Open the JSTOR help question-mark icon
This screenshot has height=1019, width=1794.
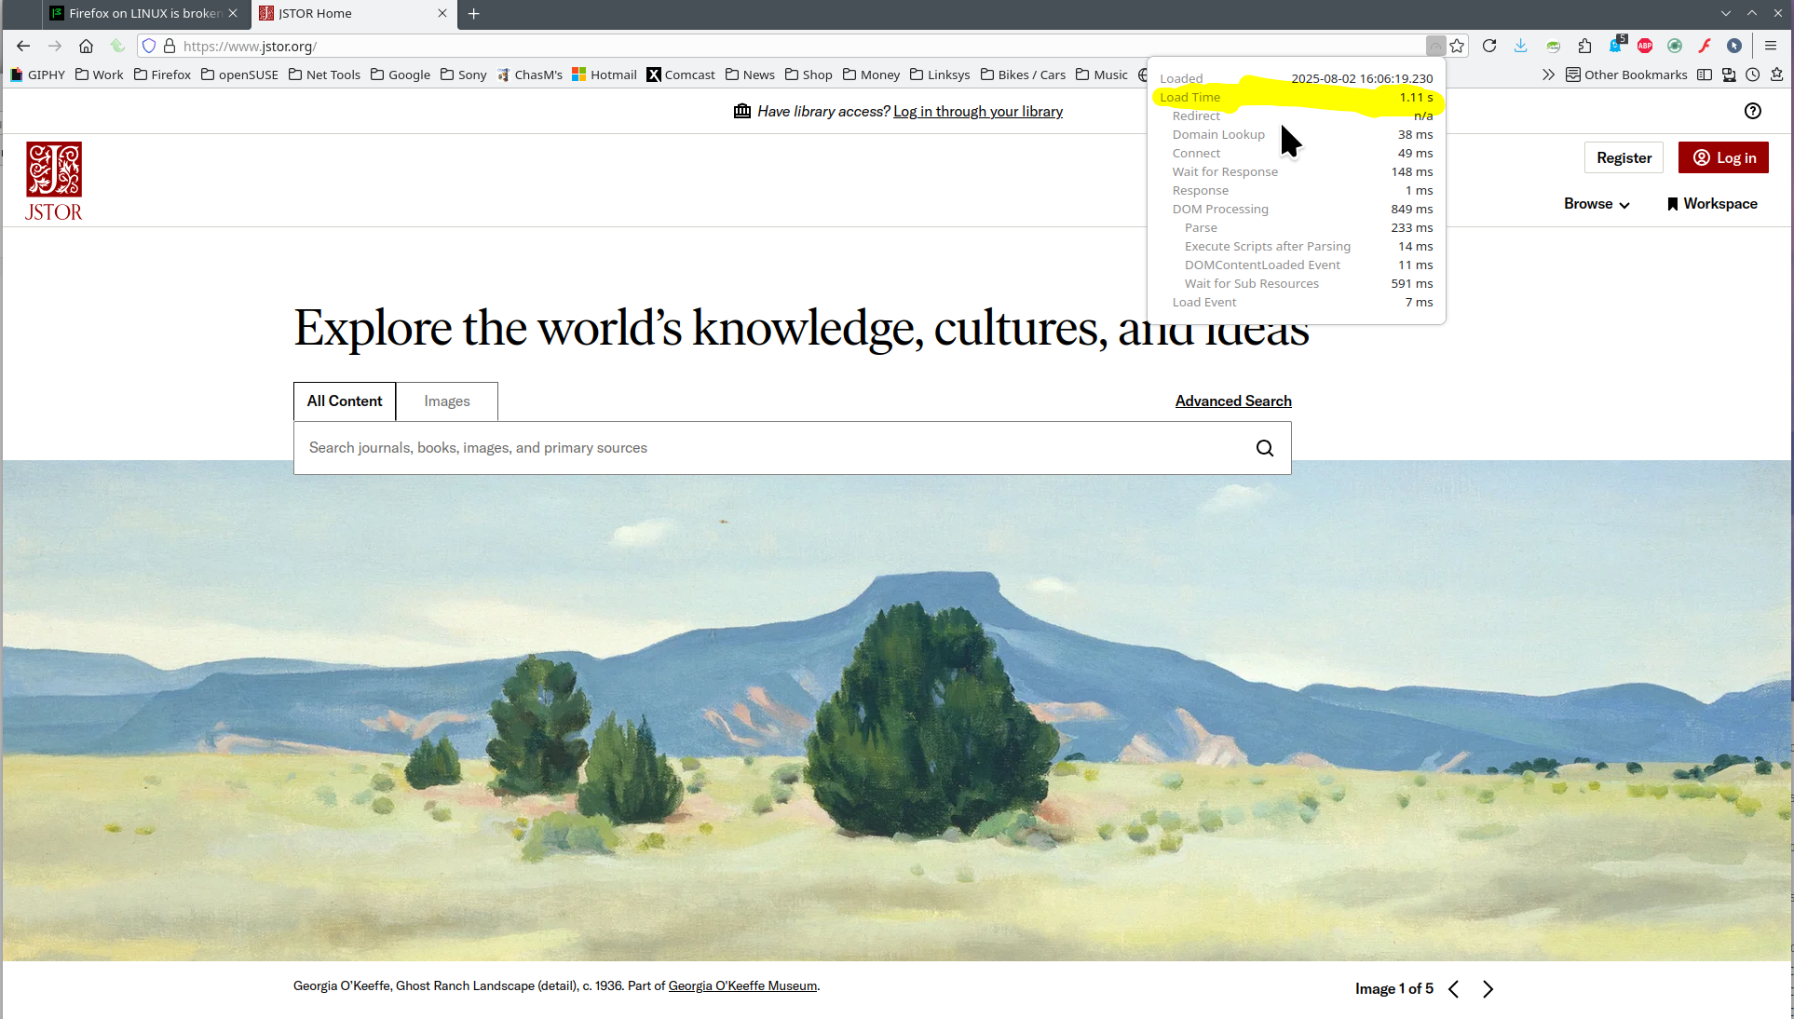tap(1752, 111)
